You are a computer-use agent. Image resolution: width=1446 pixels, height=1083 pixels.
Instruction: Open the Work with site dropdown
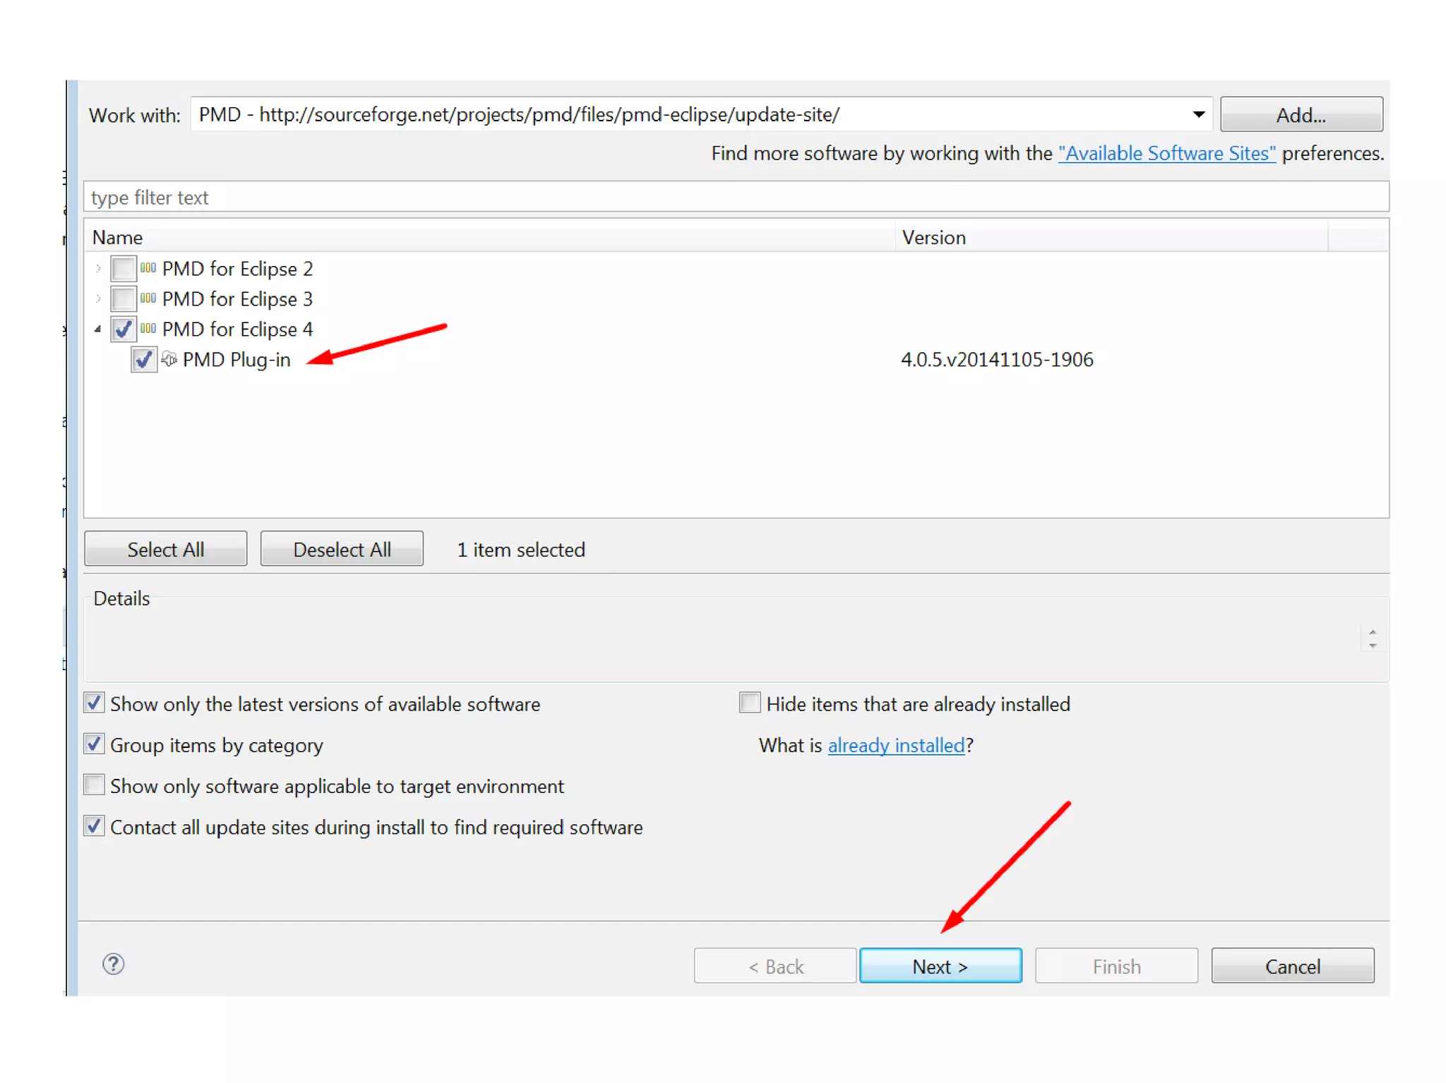coord(1198,114)
